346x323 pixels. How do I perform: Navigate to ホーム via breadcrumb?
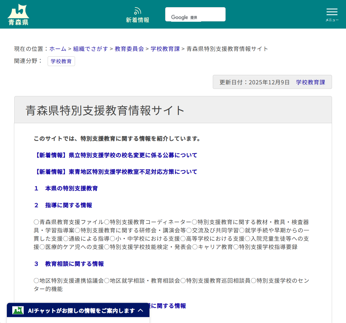[57, 49]
